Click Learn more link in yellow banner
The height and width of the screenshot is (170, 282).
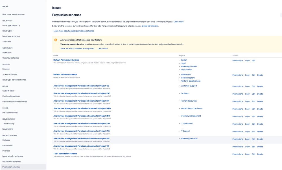coord(102,49)
